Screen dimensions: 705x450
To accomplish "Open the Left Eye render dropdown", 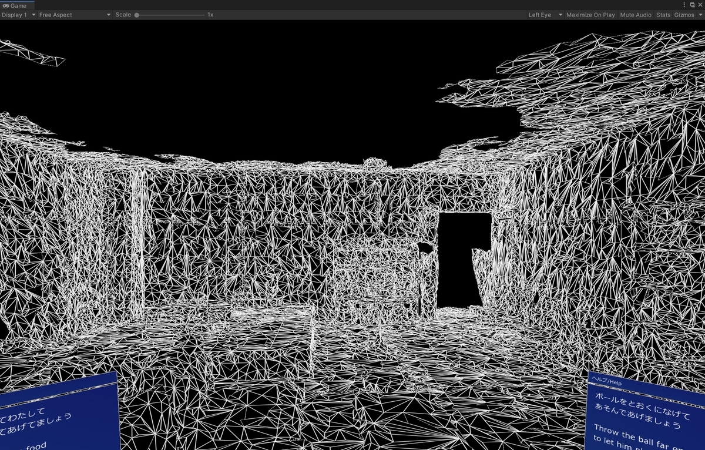I will pyautogui.click(x=545, y=15).
